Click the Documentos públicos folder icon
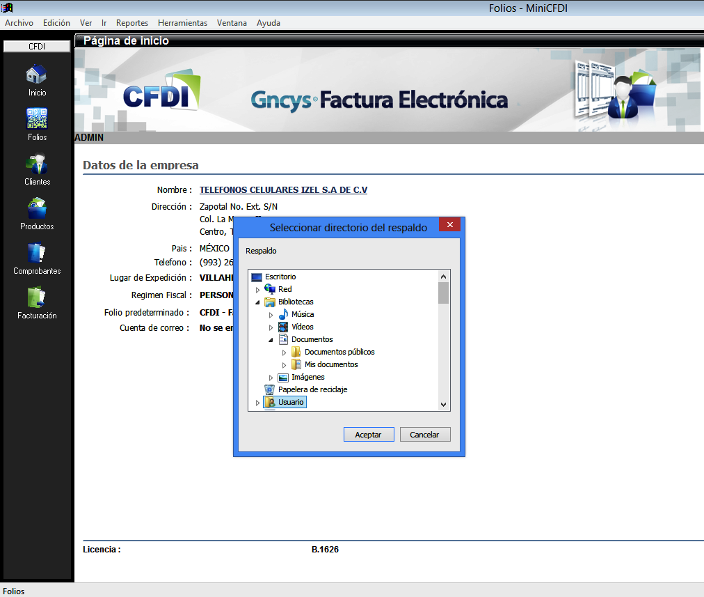This screenshot has width=704, height=597. 296,352
